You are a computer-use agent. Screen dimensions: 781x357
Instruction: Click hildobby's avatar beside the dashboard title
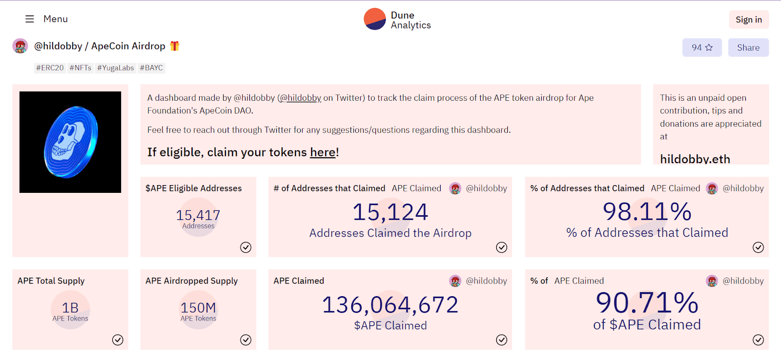pyautogui.click(x=20, y=46)
